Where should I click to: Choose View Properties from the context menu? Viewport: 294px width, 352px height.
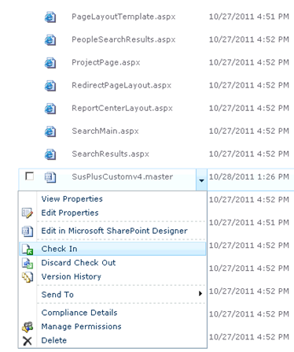72,199
